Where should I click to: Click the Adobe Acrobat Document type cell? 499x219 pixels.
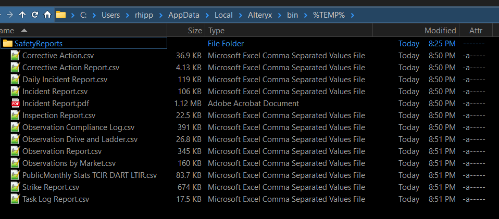[253, 104]
